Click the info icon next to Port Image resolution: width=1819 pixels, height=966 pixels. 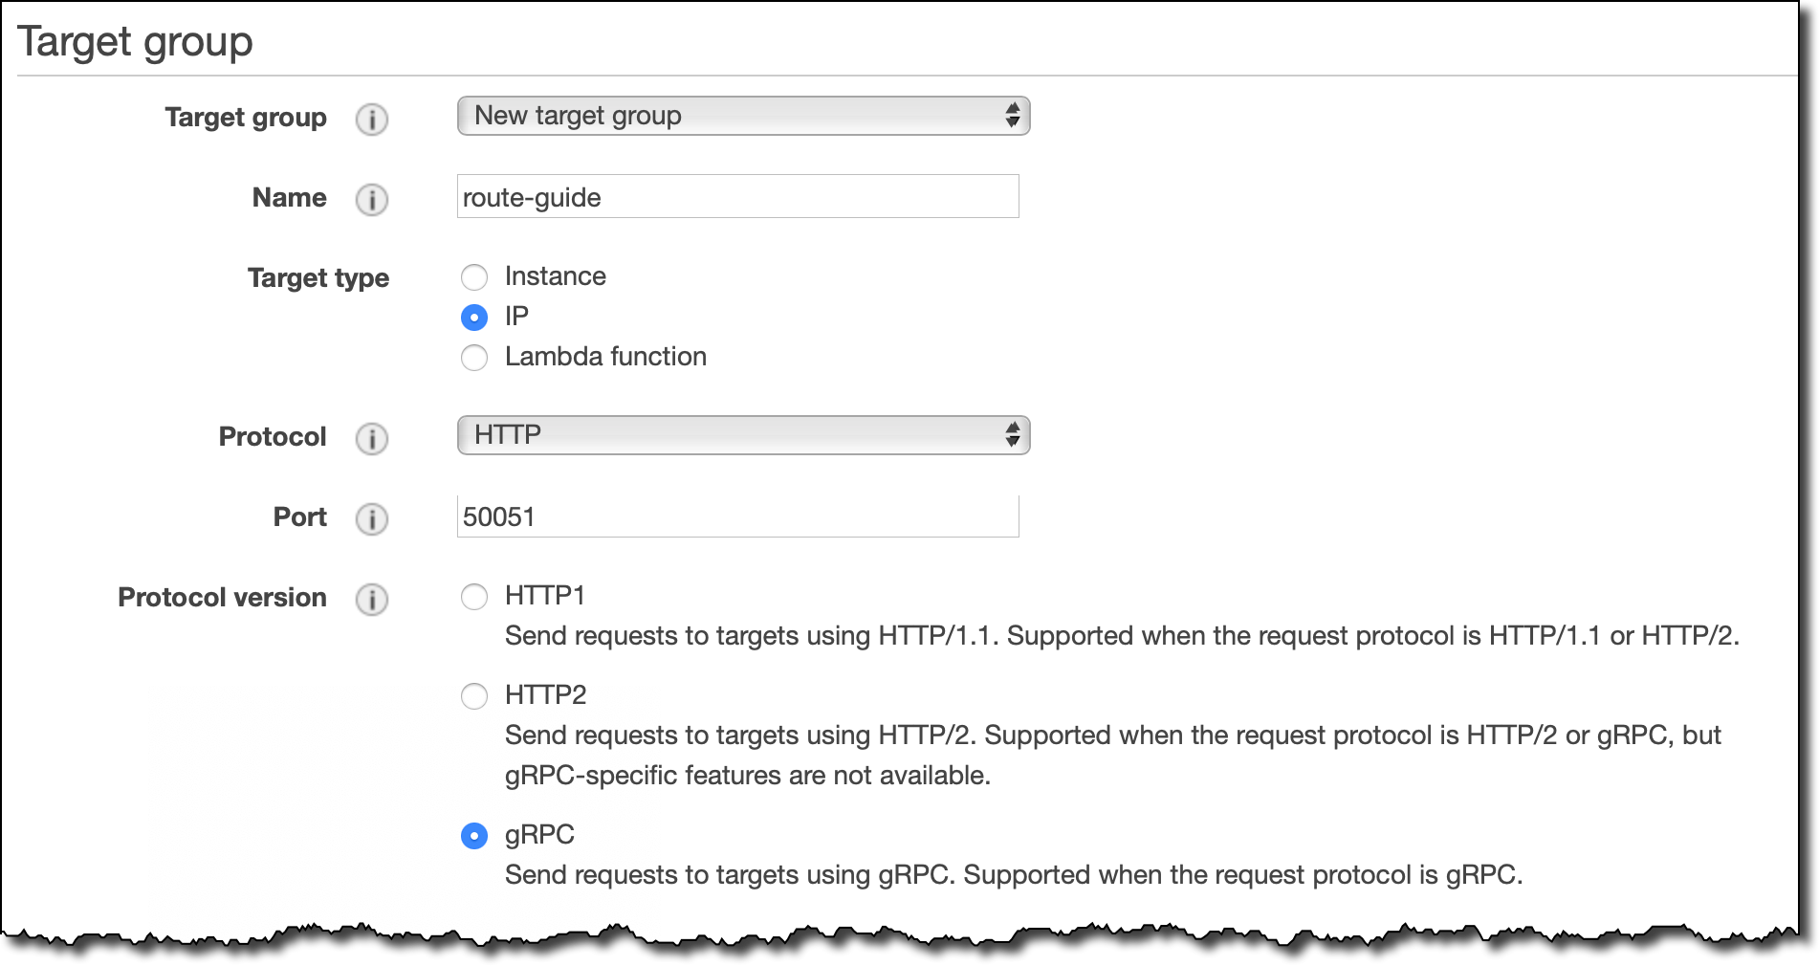click(372, 519)
